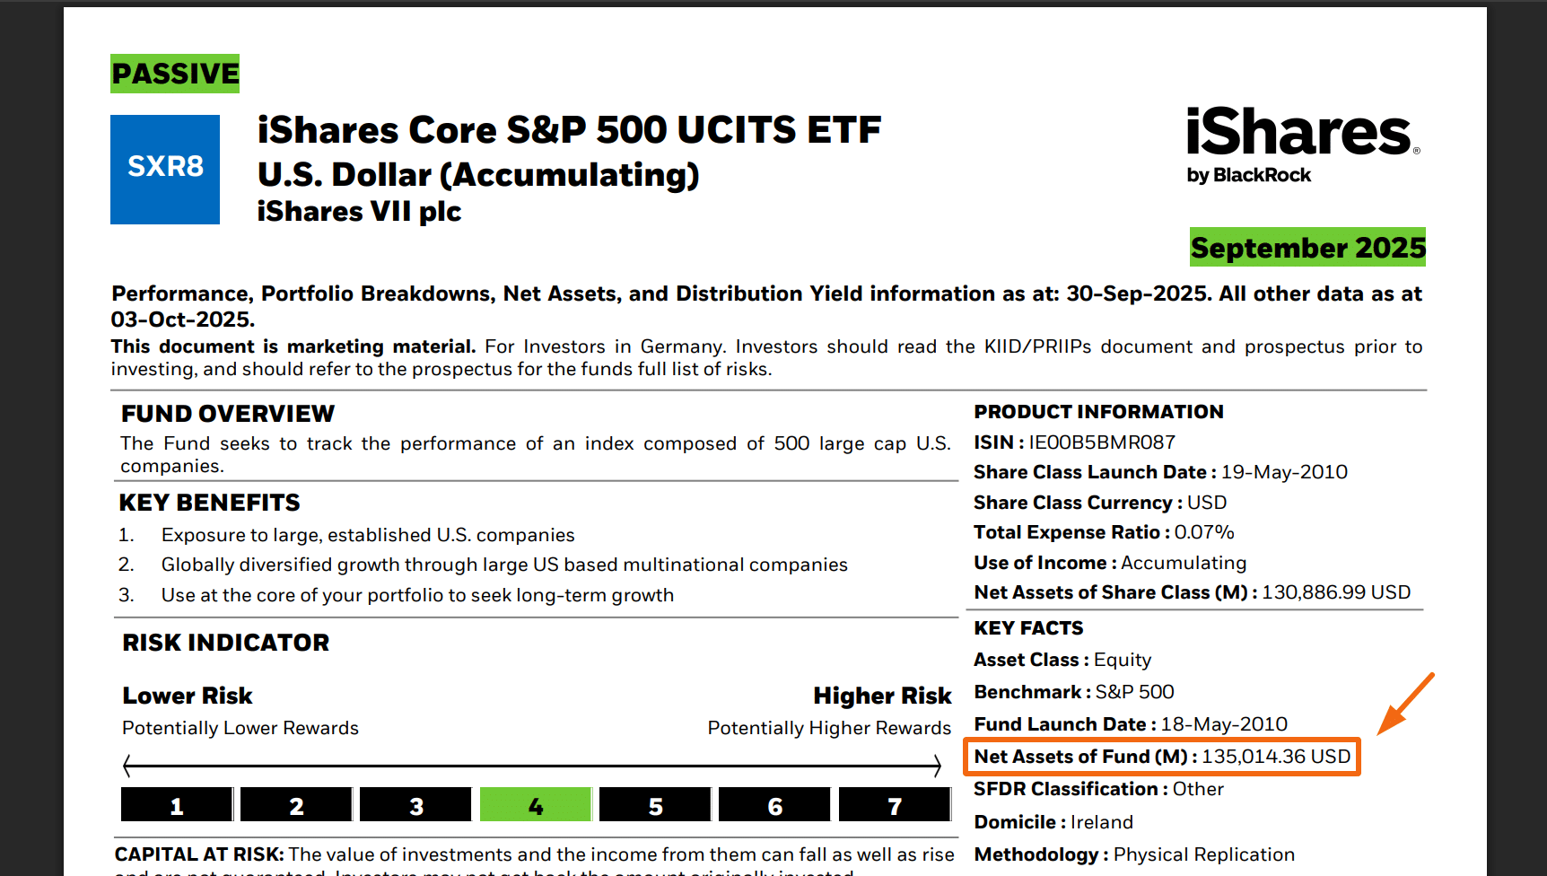1547x876 pixels.
Task: Click the iShares Core S&P 500 UCITS ETF title
Action: coord(569,130)
